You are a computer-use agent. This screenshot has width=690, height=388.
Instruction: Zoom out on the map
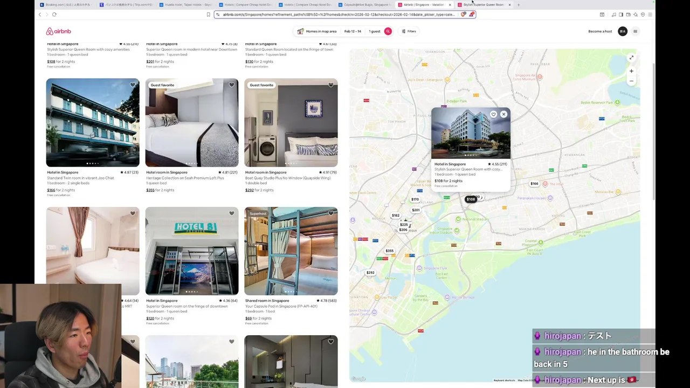(631, 81)
